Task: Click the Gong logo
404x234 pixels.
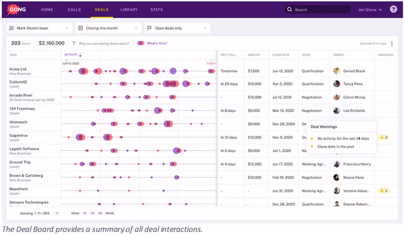Action: point(16,9)
